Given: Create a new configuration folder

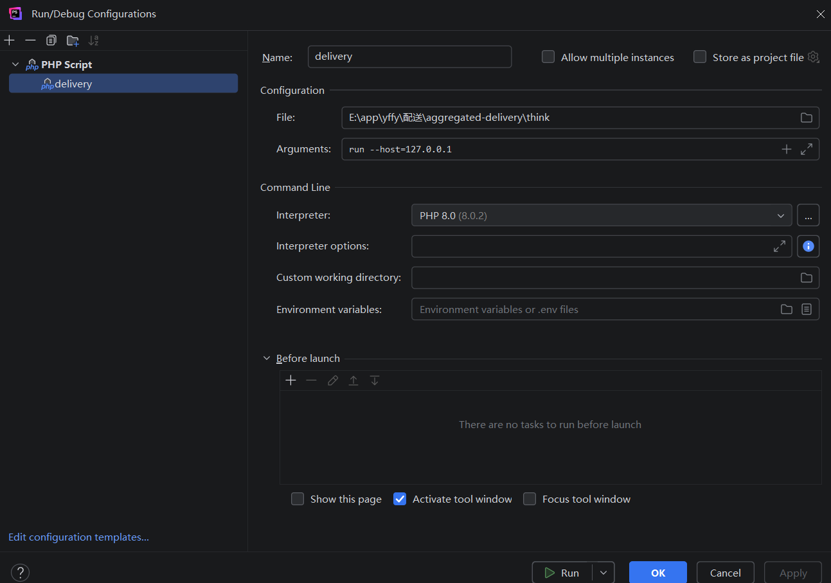Looking at the screenshot, I should (x=73, y=40).
